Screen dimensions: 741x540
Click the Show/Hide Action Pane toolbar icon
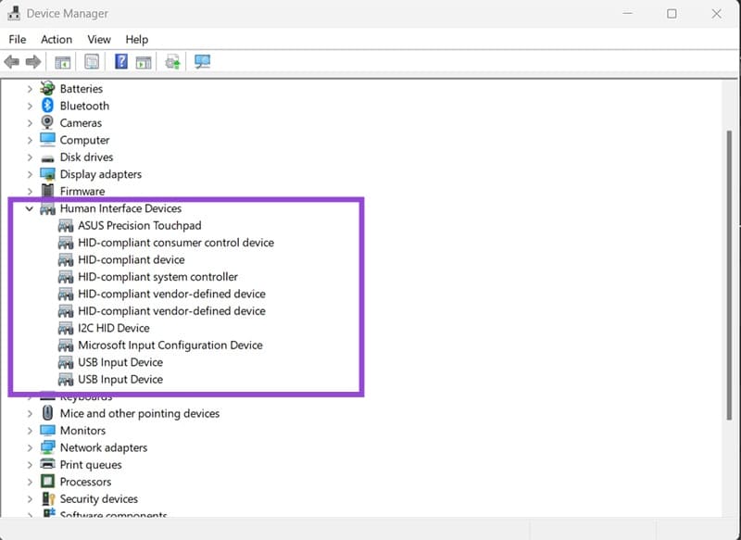point(144,62)
